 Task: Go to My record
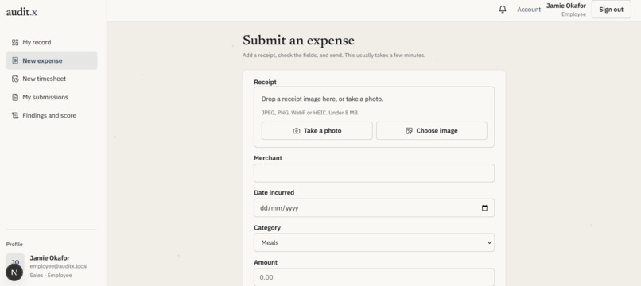pyautogui.click(x=52, y=42)
